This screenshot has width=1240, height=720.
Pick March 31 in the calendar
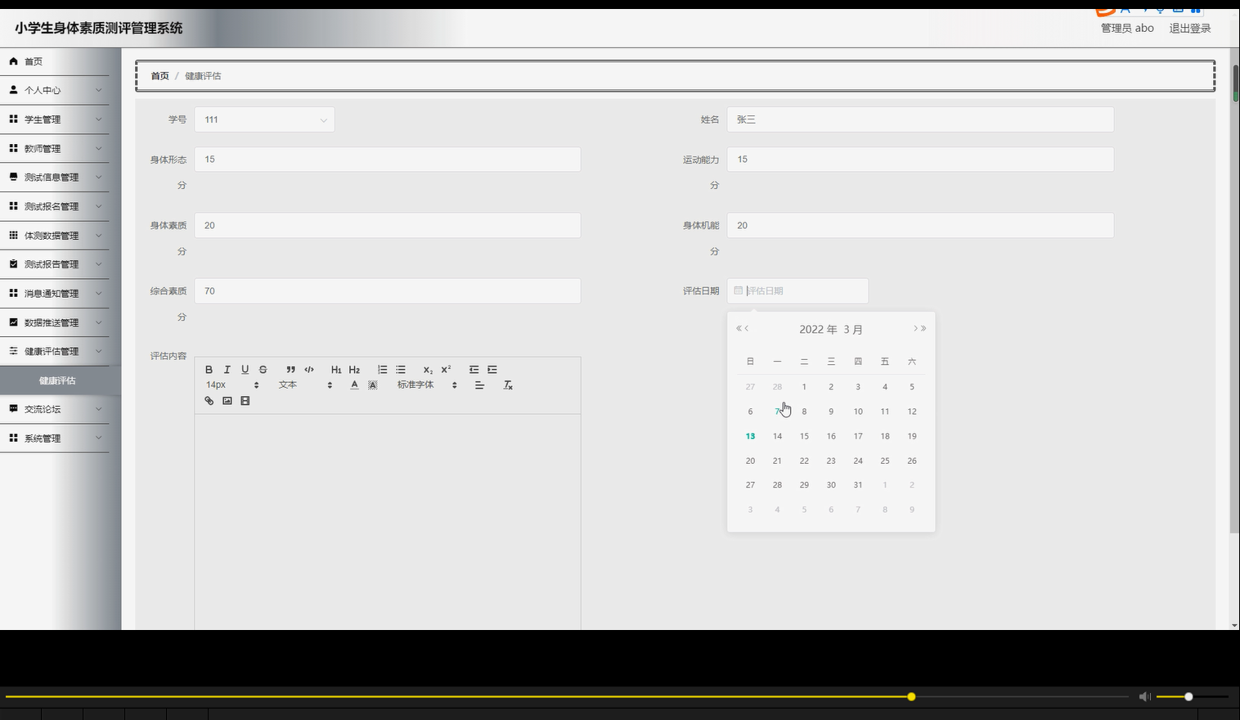pyautogui.click(x=858, y=485)
